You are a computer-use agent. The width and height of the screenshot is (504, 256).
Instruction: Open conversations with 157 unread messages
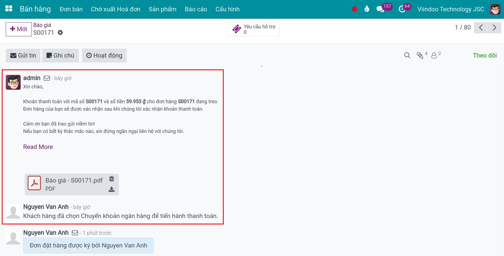[x=380, y=9]
